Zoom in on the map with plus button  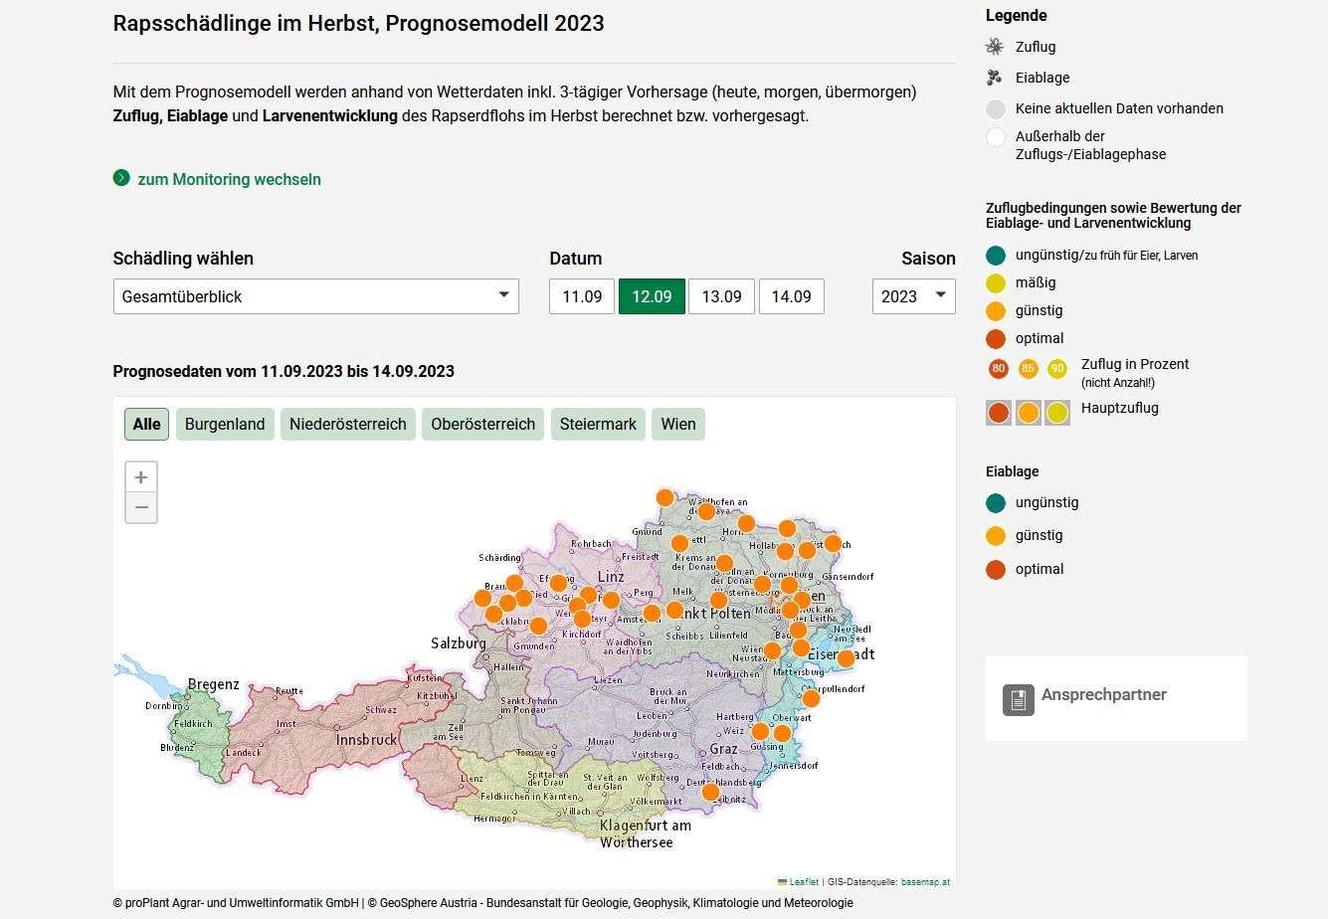coord(141,476)
